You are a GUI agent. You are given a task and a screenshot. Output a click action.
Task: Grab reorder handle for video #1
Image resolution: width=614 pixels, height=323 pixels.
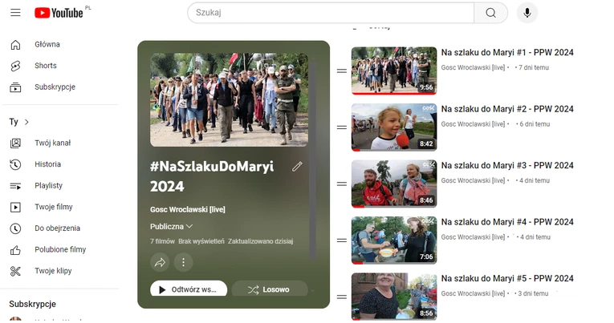[342, 71]
